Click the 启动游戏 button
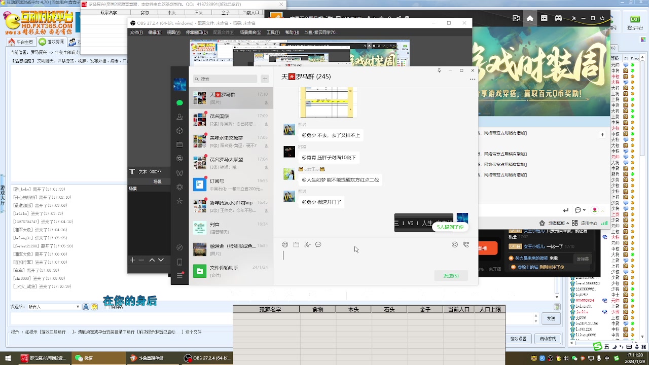Viewport: 649px width, 365px height. pyautogui.click(x=548, y=338)
